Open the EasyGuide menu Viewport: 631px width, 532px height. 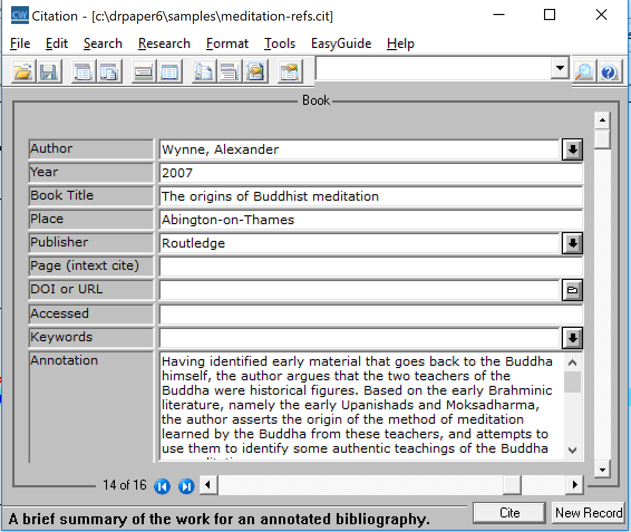click(341, 43)
